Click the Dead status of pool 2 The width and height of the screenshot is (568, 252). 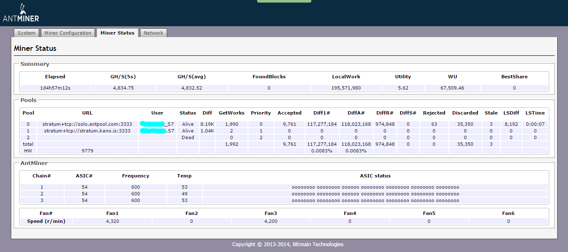[x=188, y=137]
